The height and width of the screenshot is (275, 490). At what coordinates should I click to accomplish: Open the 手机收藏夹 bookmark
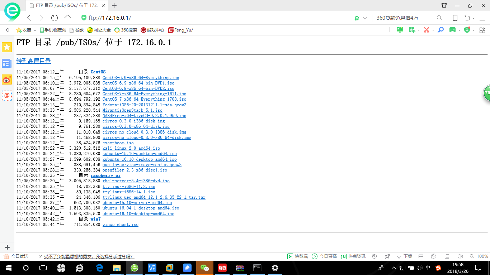[53, 30]
